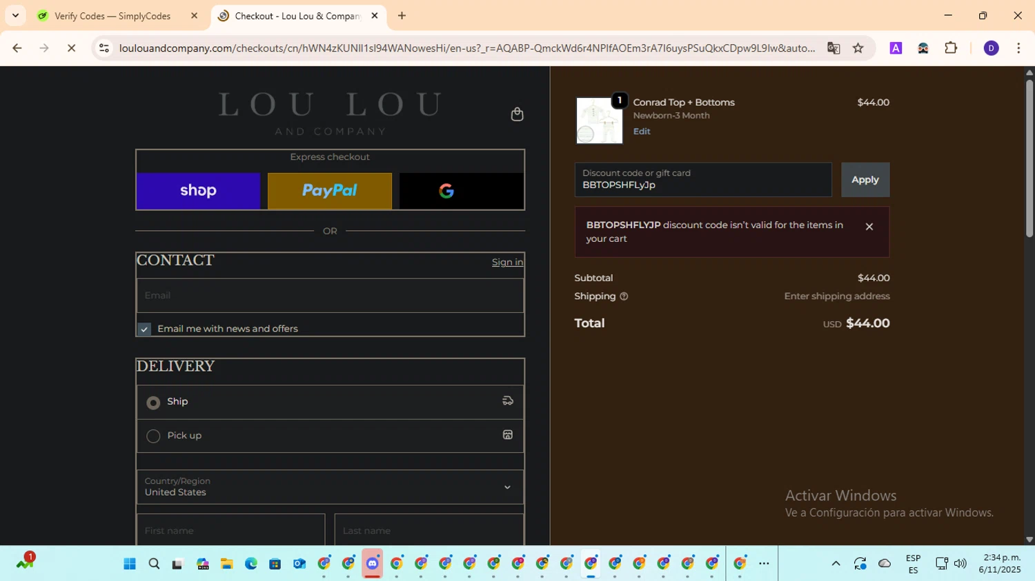Open File Explorer from the taskbar

pyautogui.click(x=226, y=564)
